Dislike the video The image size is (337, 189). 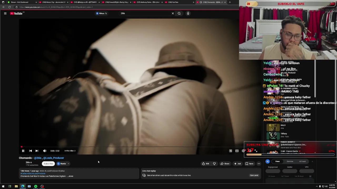point(214,164)
